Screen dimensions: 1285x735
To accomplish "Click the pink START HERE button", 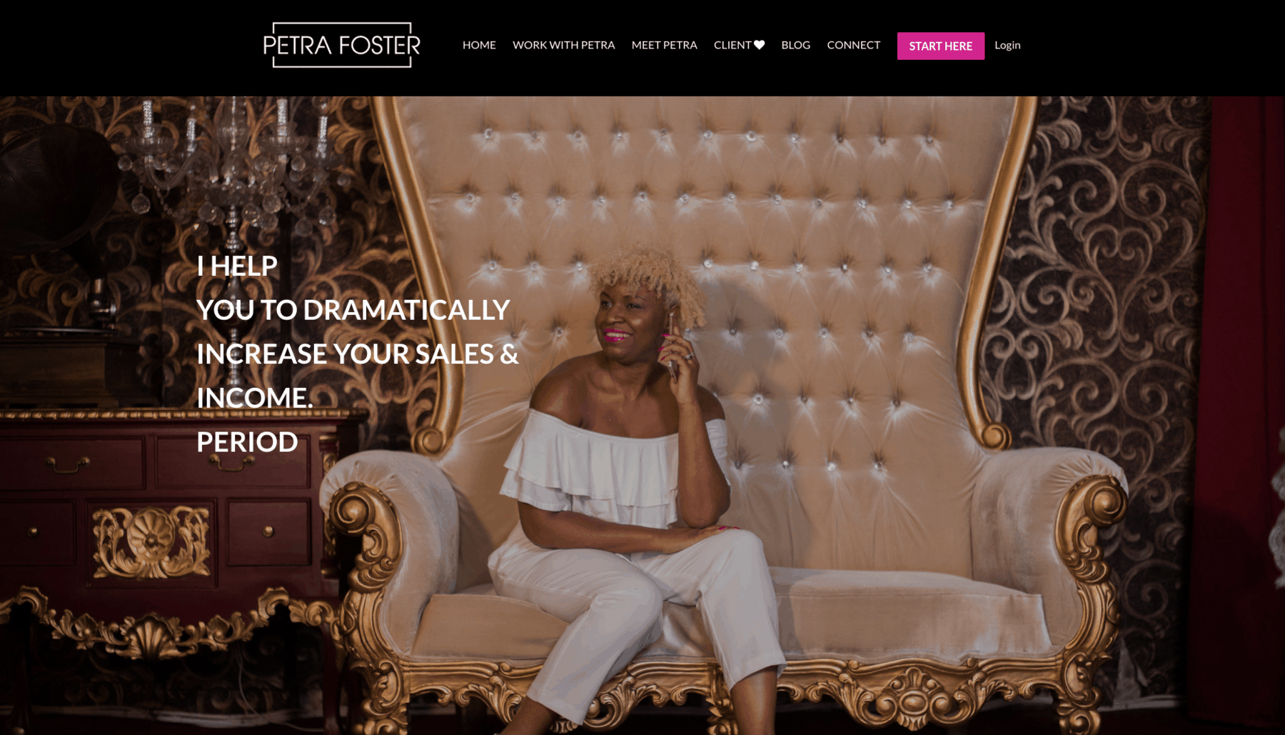I will pos(940,46).
